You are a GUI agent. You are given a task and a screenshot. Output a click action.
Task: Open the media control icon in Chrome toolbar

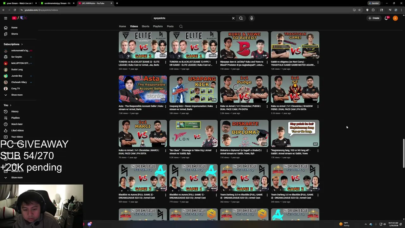tap(390, 10)
